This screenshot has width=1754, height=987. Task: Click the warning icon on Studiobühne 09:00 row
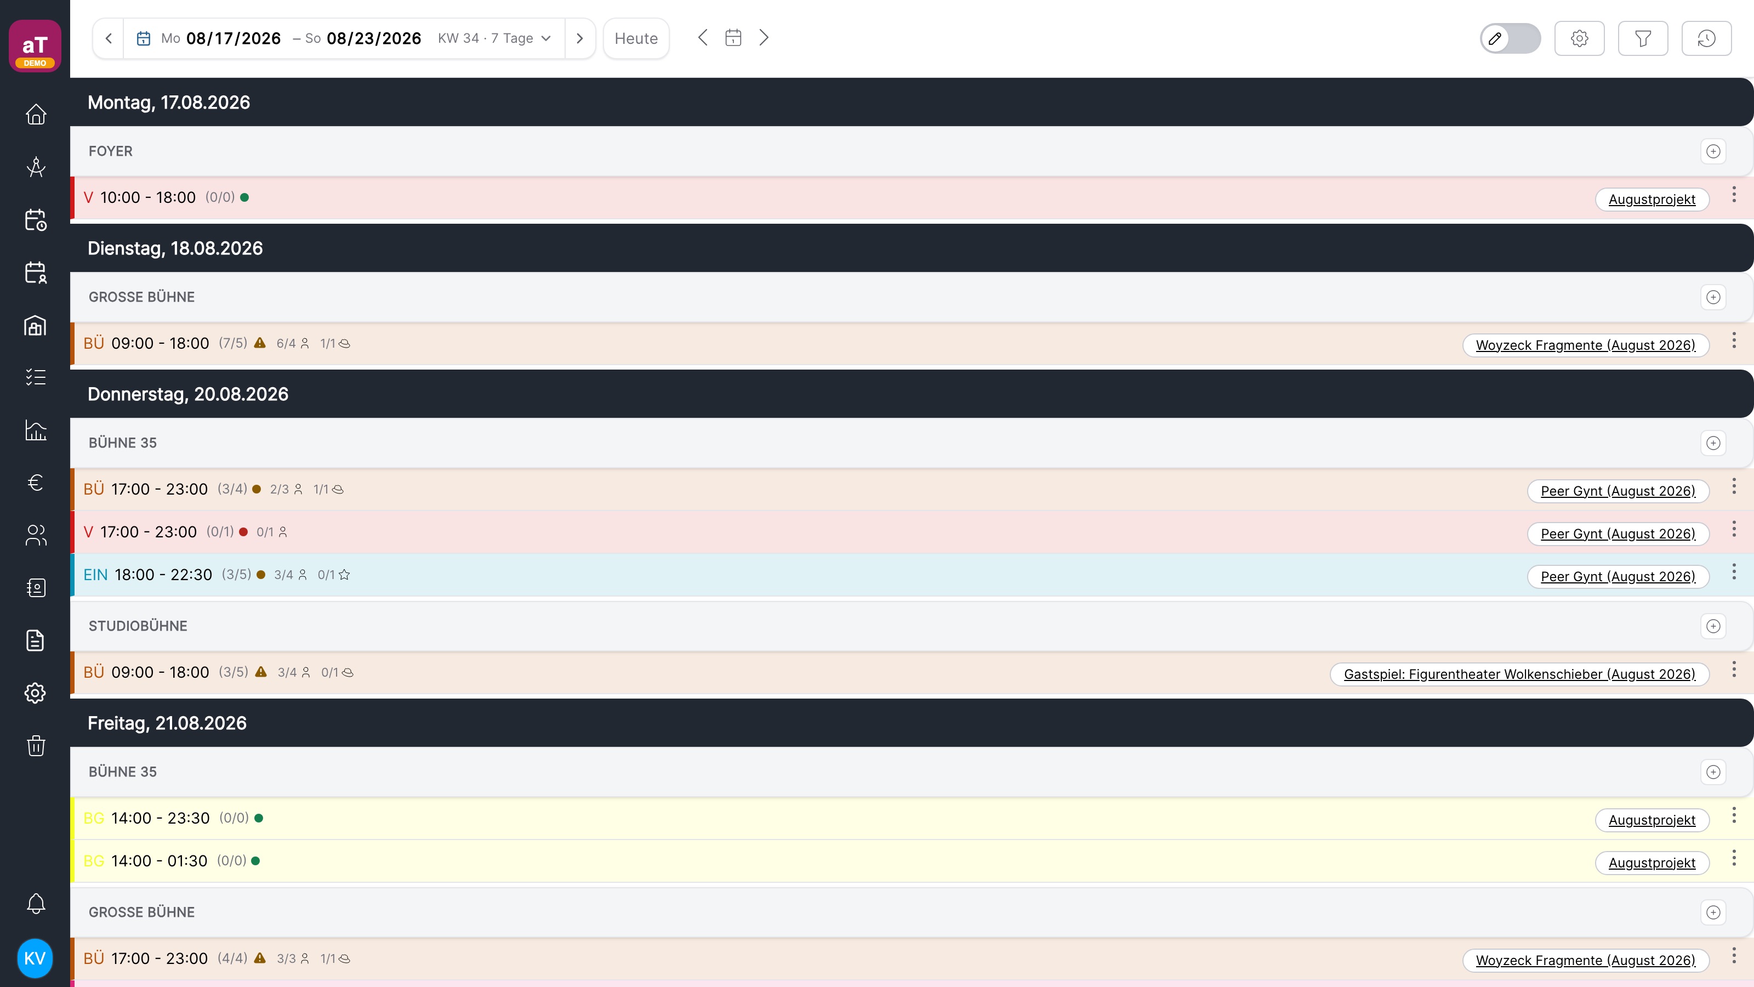261,672
